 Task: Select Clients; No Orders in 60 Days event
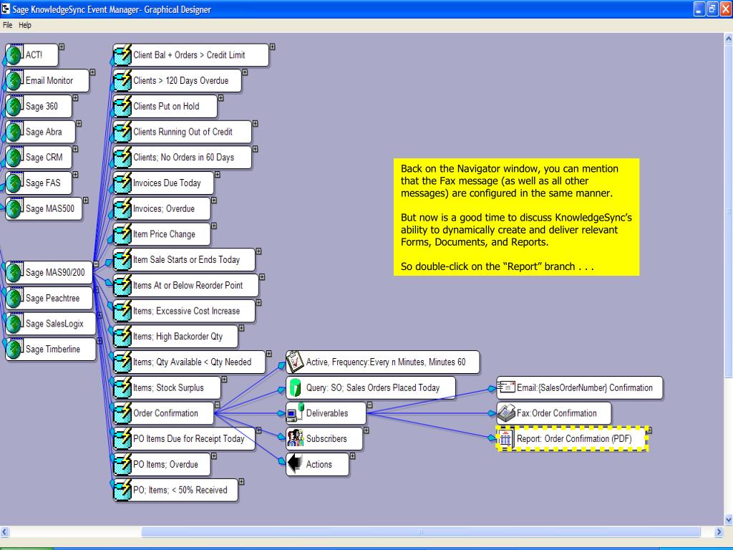[183, 157]
